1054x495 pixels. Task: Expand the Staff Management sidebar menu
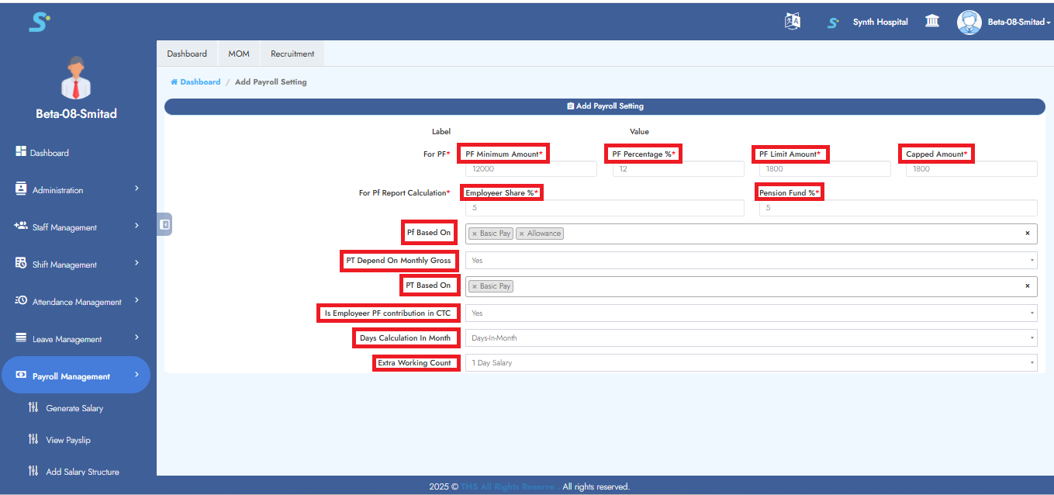coord(76,227)
